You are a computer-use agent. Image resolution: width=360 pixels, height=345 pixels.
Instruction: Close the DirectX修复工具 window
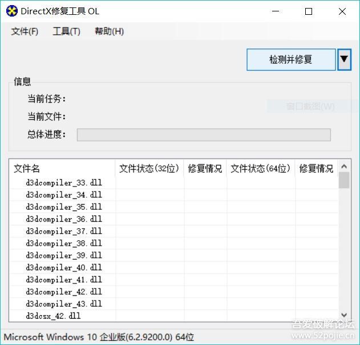coord(342,11)
